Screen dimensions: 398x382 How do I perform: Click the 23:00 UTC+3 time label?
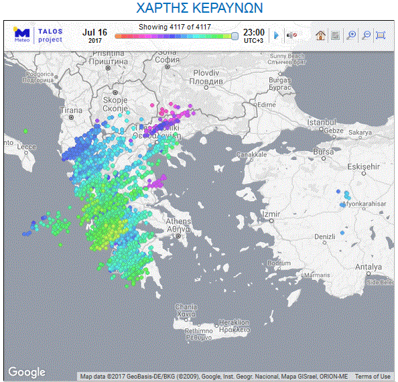[253, 36]
